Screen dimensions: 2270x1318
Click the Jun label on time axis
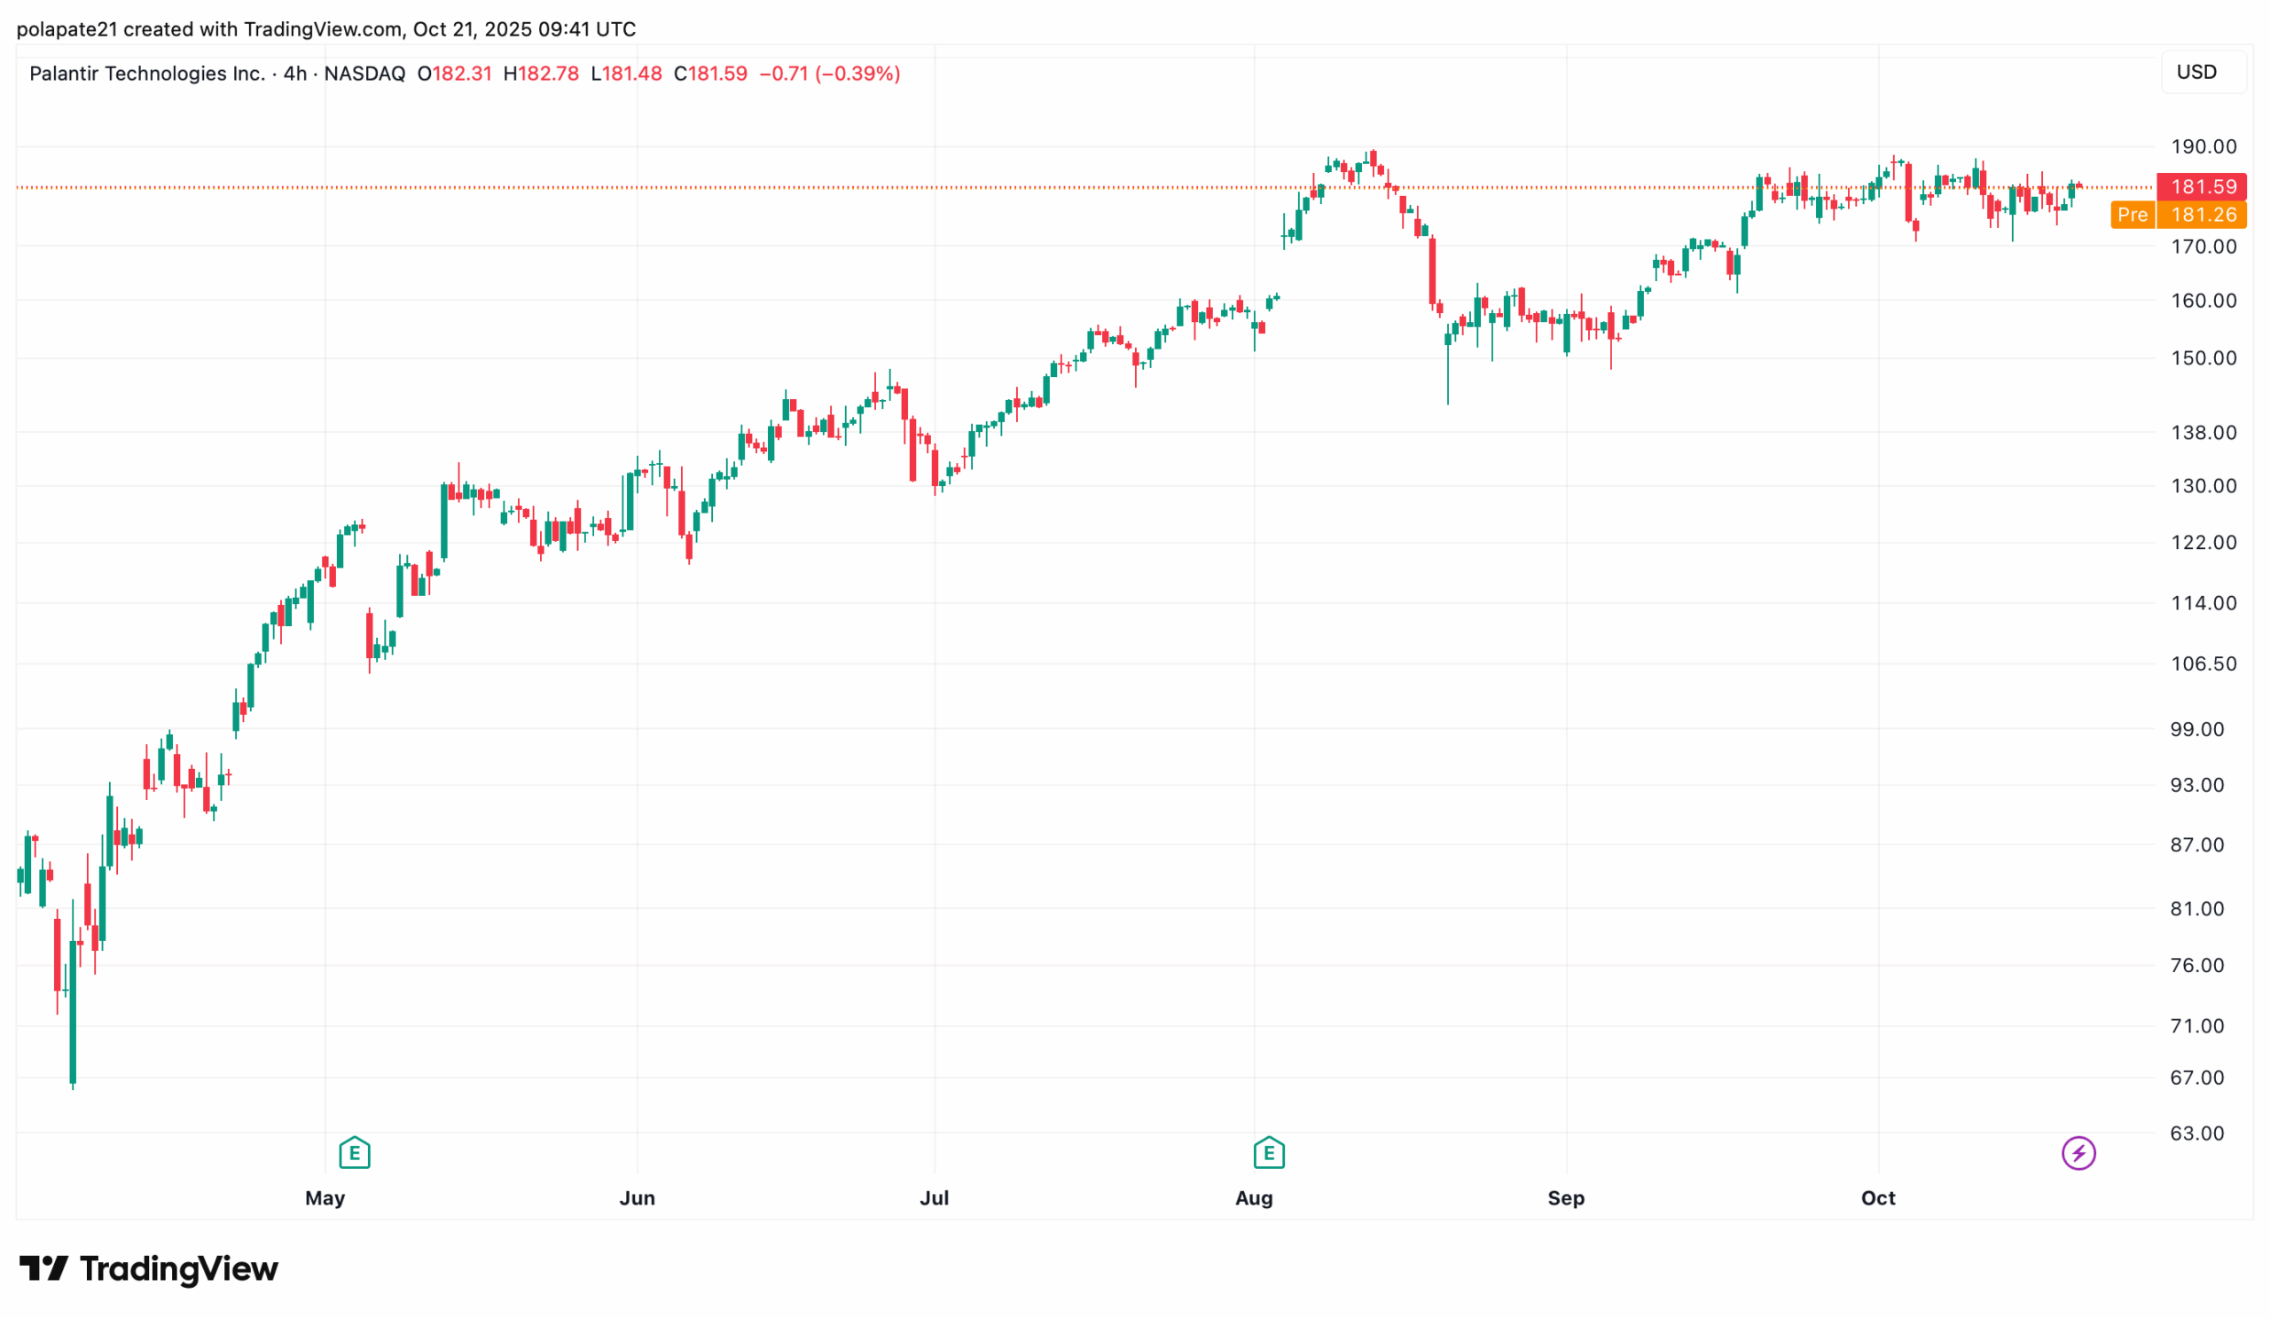pos(637,1198)
